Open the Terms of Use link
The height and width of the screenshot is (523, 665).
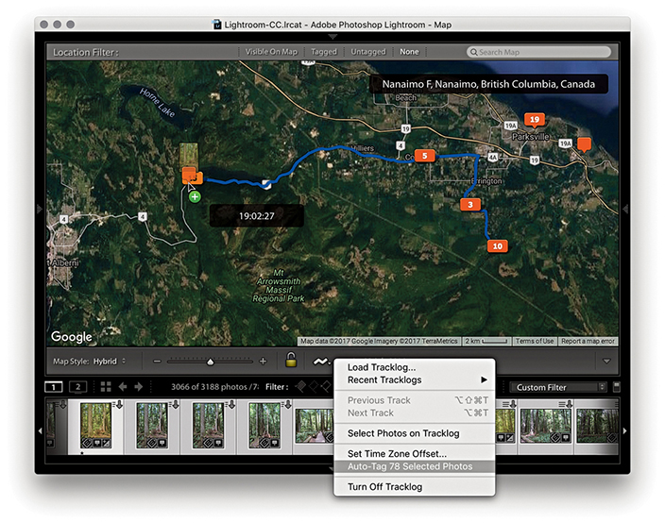(x=535, y=341)
